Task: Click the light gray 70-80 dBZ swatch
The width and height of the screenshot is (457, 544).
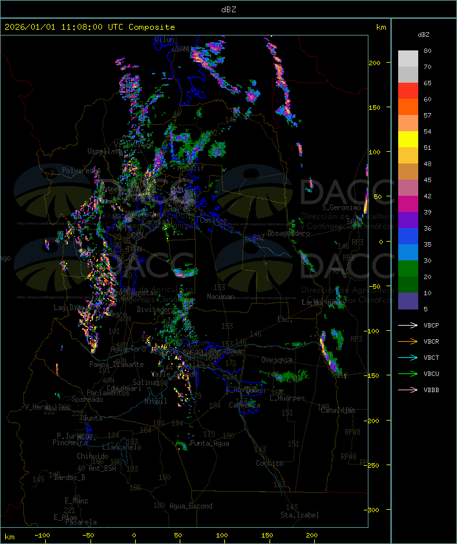Action: (408, 58)
